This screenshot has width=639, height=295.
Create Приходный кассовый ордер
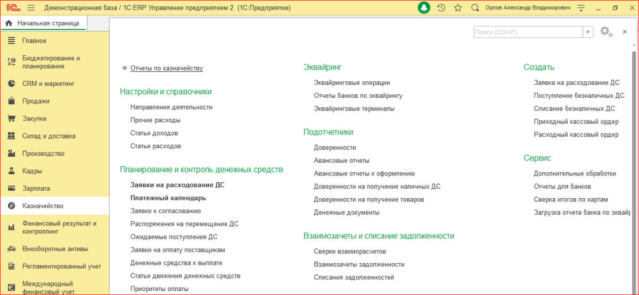coord(576,121)
